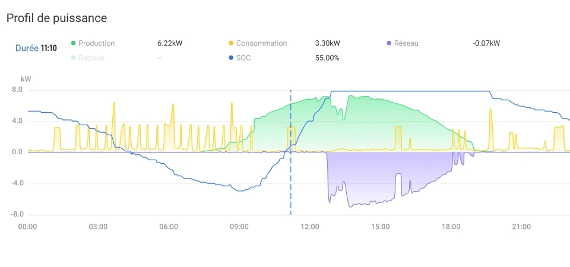Enable the greyed-out Batterie legend dot
The height and width of the screenshot is (267, 570).
[74, 58]
